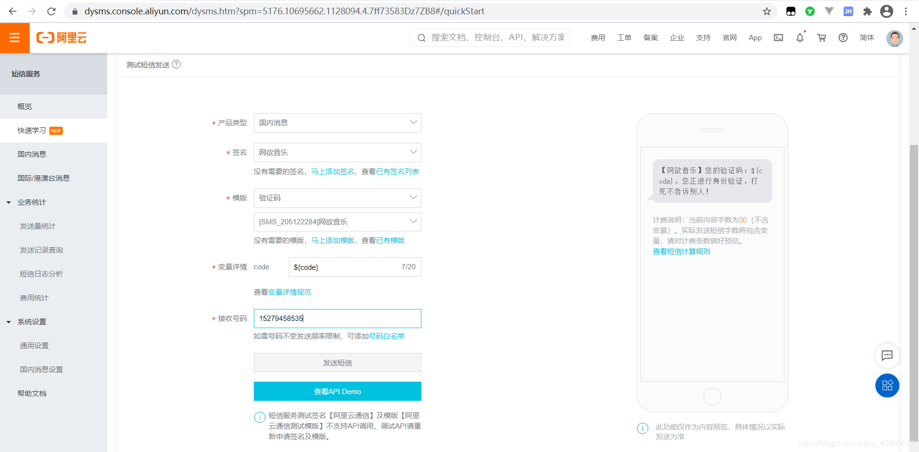Focus the 接收号码 input field
This screenshot has width=919, height=452.
[337, 319]
